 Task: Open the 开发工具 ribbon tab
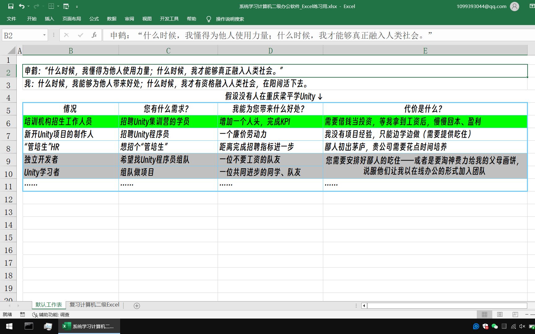click(169, 19)
